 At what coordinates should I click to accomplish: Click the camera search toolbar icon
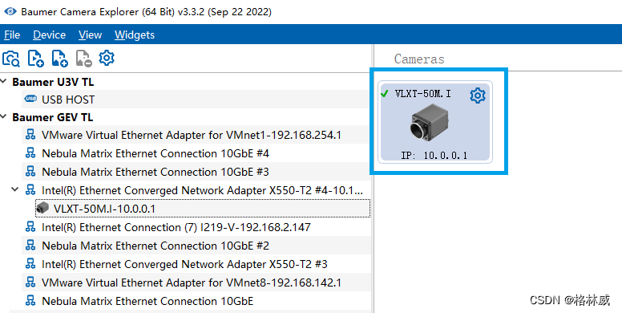click(x=10, y=59)
